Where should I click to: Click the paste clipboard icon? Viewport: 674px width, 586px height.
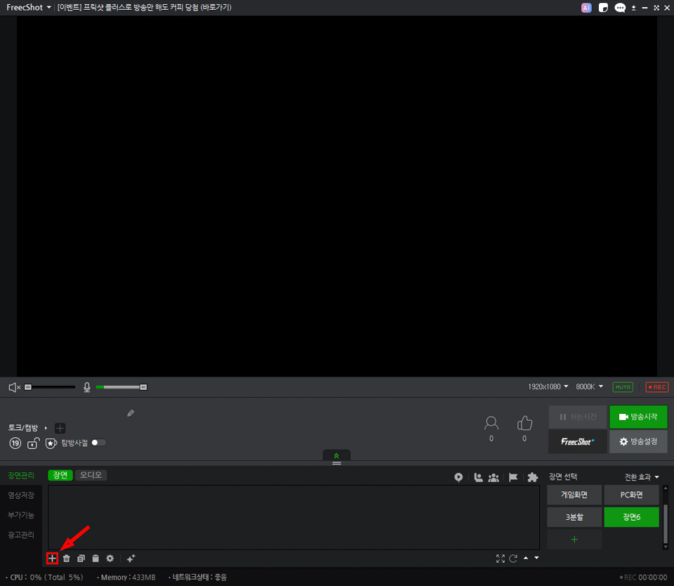pyautogui.click(x=95, y=559)
